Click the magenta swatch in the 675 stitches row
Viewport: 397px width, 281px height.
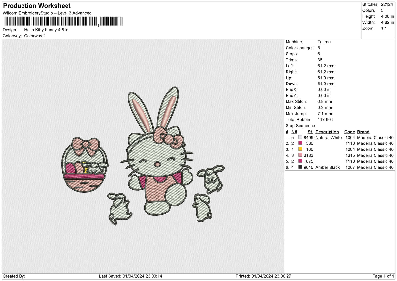[300, 161]
